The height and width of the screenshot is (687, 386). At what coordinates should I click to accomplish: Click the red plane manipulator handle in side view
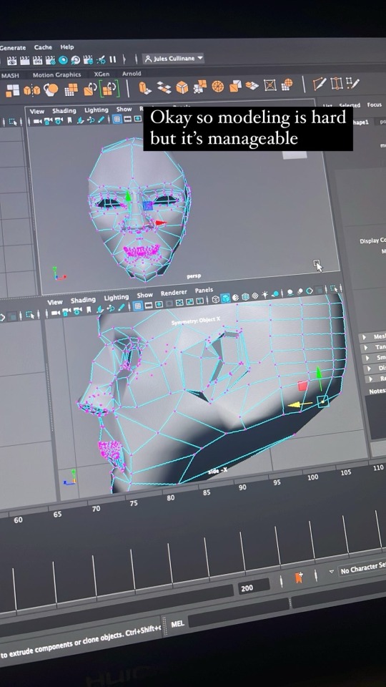point(303,386)
